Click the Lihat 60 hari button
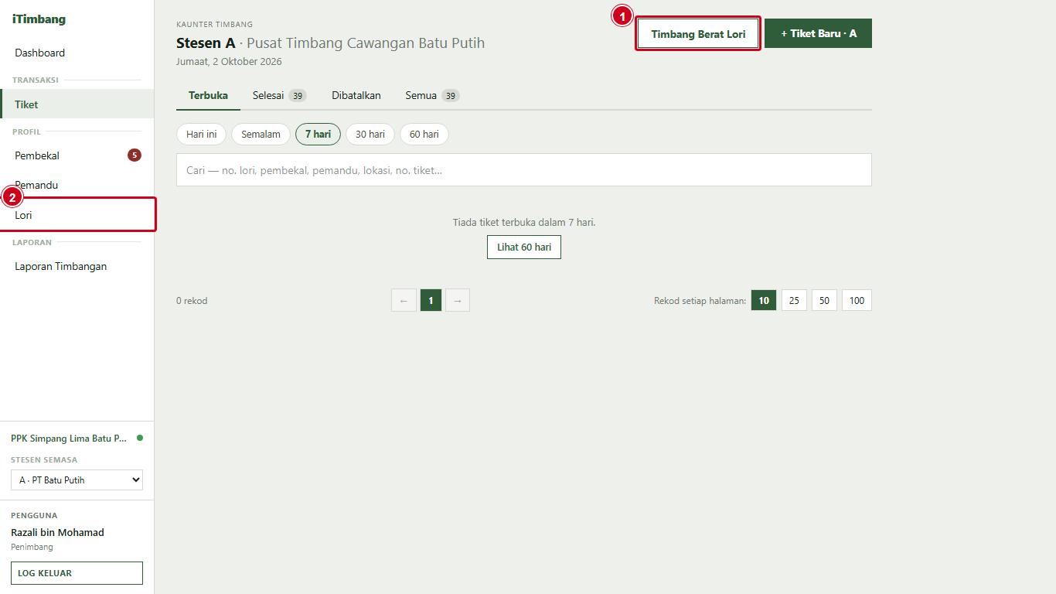 [524, 247]
